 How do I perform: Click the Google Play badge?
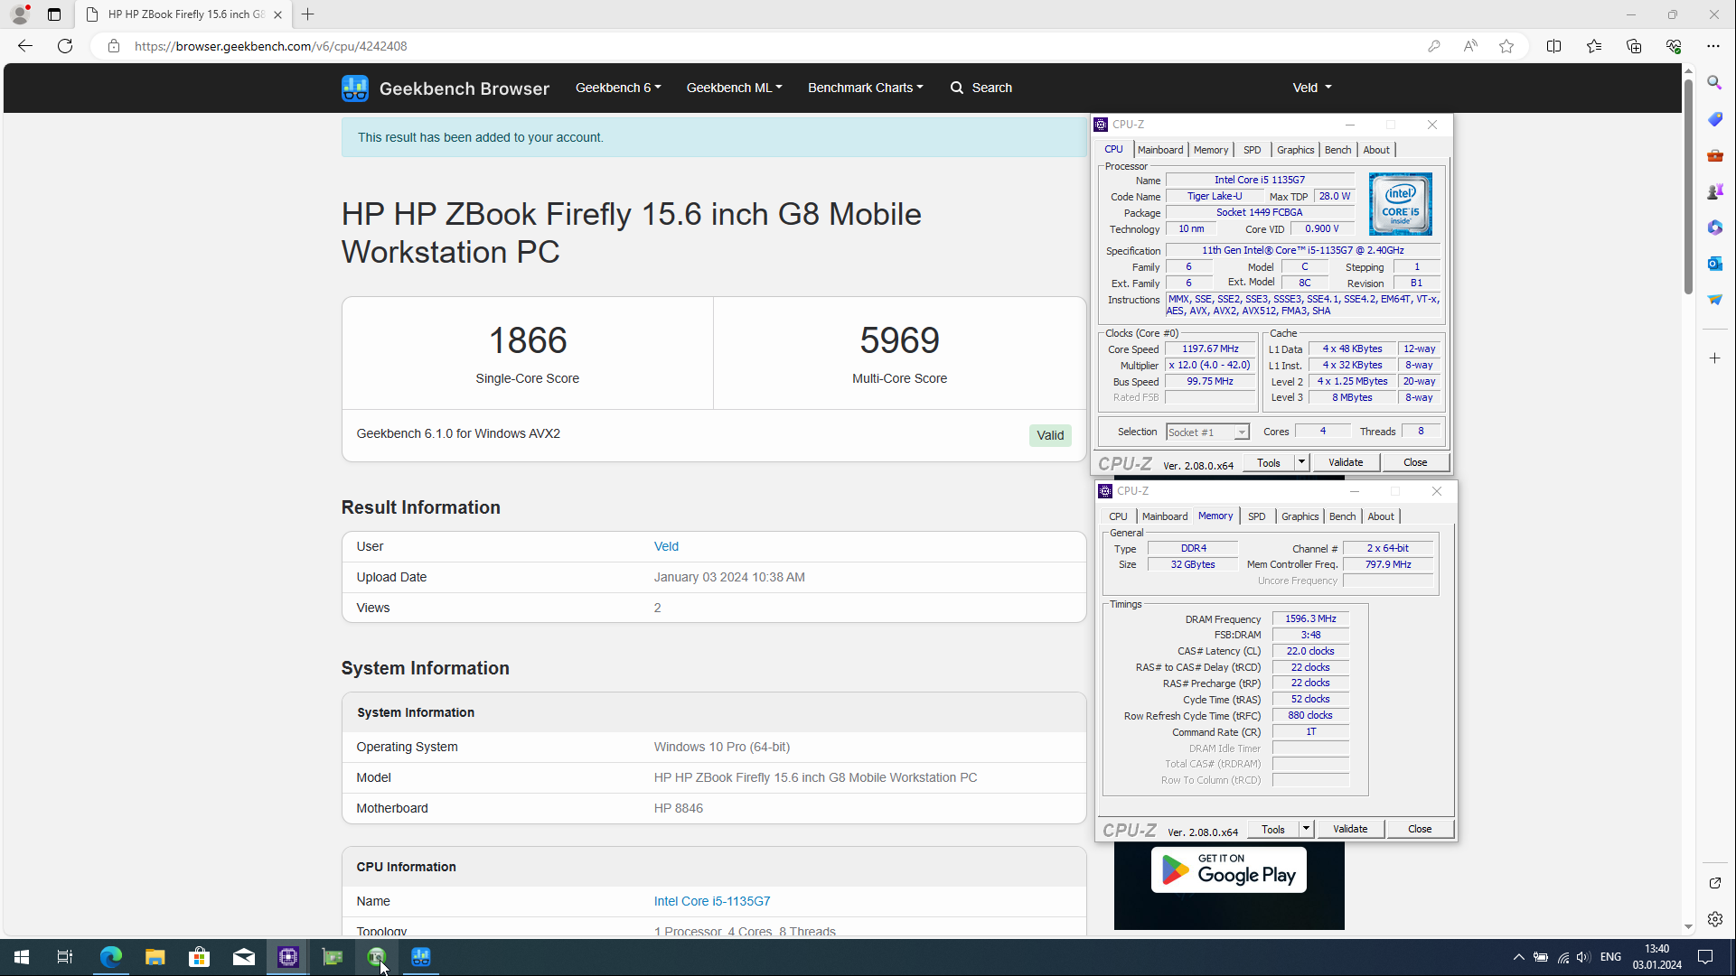coord(1228,870)
